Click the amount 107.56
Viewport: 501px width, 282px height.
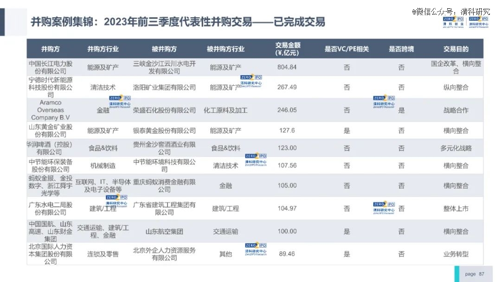click(x=287, y=166)
